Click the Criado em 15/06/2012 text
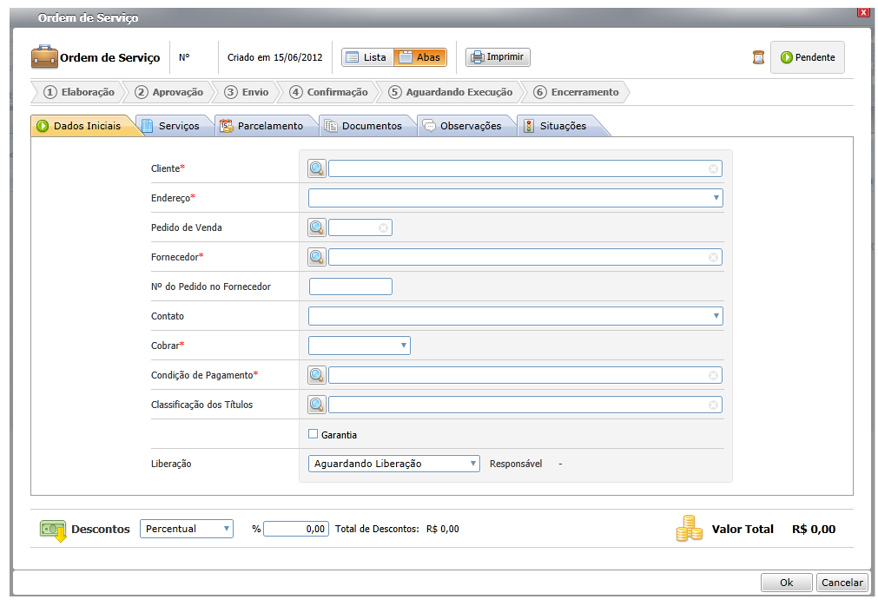Viewport: 878px width, 606px height. pos(275,57)
